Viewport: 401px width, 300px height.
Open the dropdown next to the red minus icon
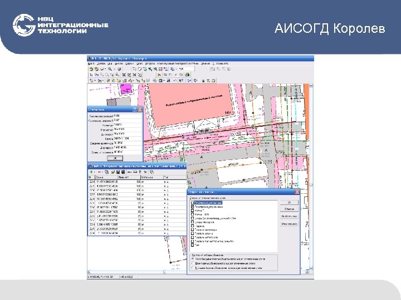click(102, 172)
